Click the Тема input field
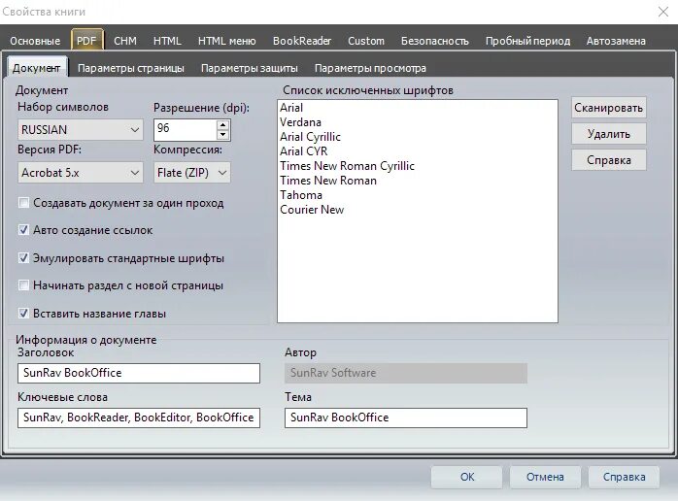 point(406,417)
